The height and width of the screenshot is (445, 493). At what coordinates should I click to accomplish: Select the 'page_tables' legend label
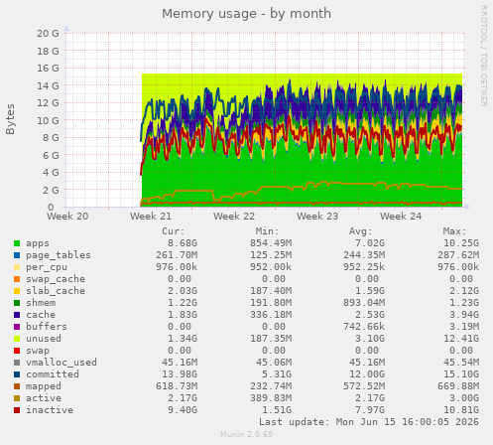[59, 255]
